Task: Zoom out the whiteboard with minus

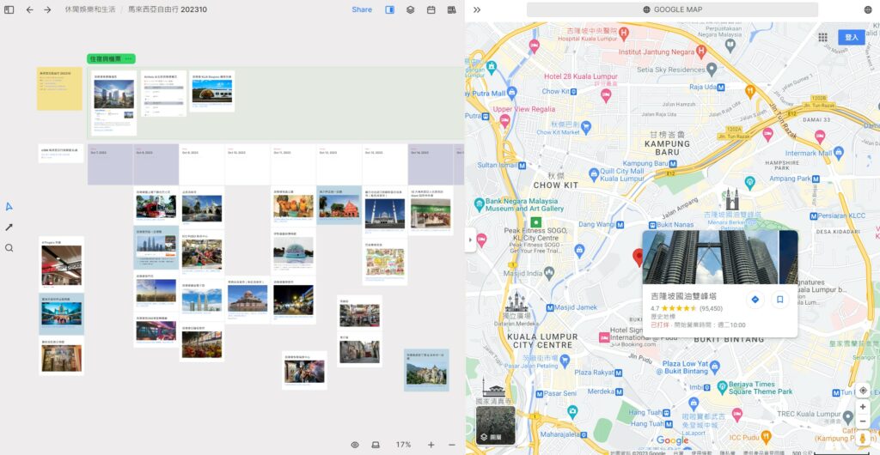Action: point(452,445)
